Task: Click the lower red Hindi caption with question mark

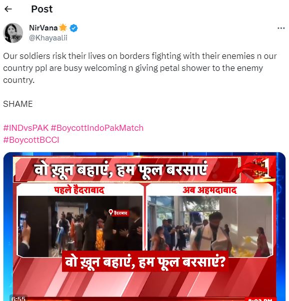Action: 145,262
